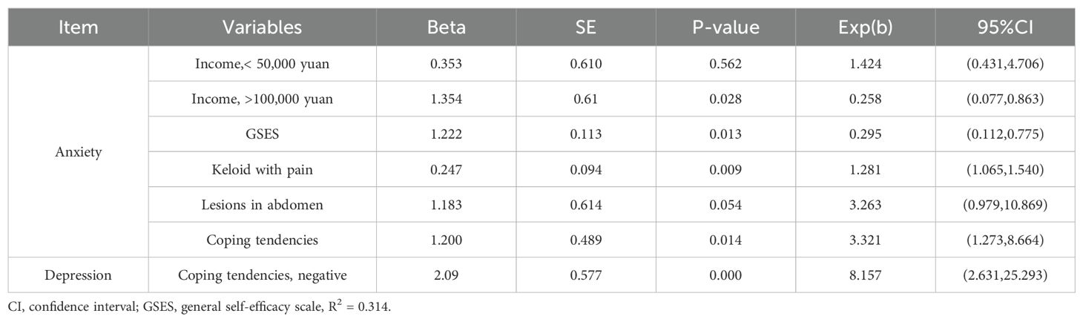Click the Depression row label

point(77,275)
